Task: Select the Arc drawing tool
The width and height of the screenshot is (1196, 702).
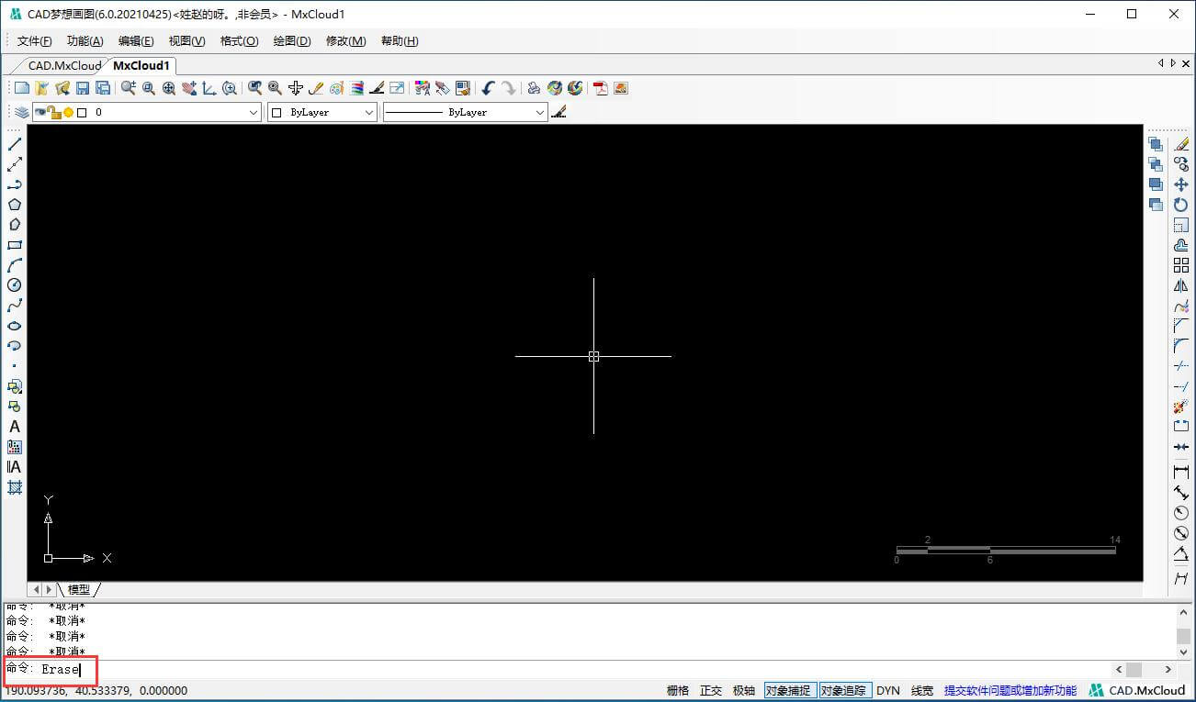Action: click(14, 265)
